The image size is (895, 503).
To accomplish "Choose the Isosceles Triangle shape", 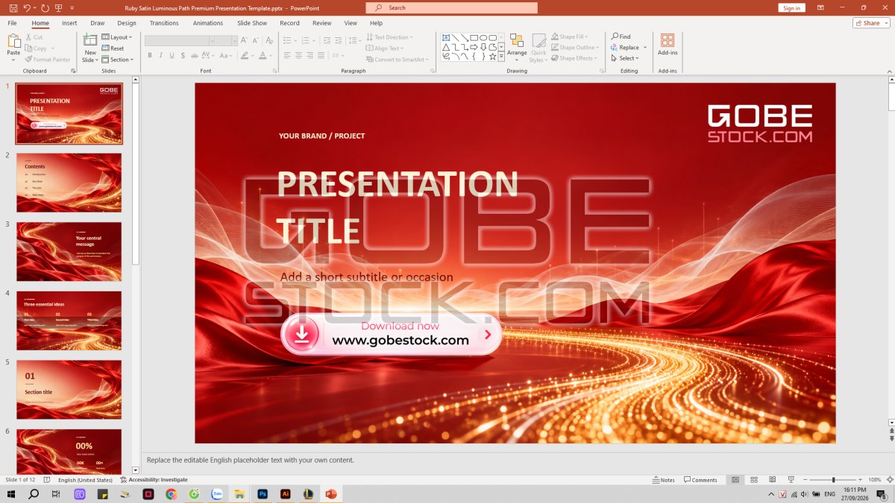I will (446, 47).
